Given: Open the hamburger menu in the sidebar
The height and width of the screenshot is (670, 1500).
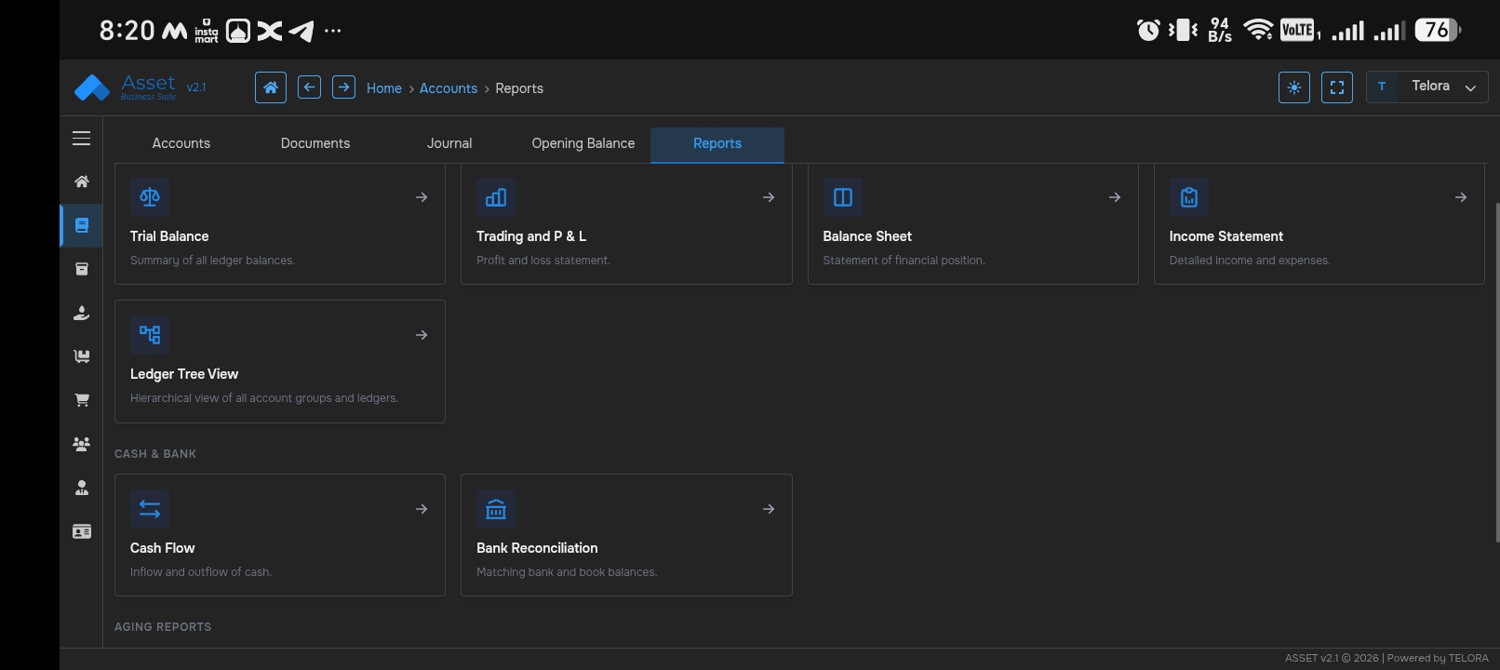Looking at the screenshot, I should [82, 139].
